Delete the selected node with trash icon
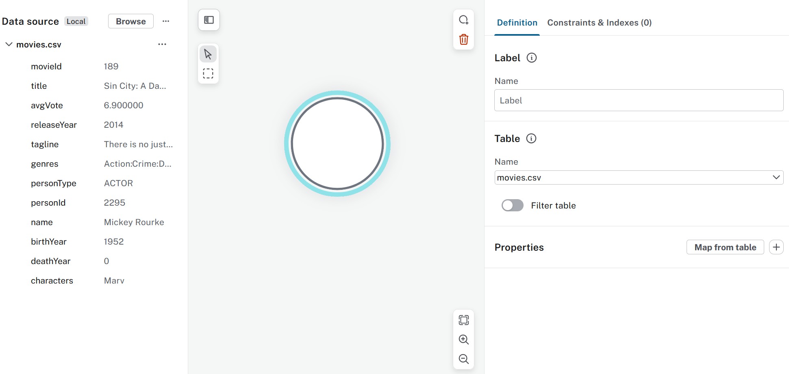 pos(463,39)
